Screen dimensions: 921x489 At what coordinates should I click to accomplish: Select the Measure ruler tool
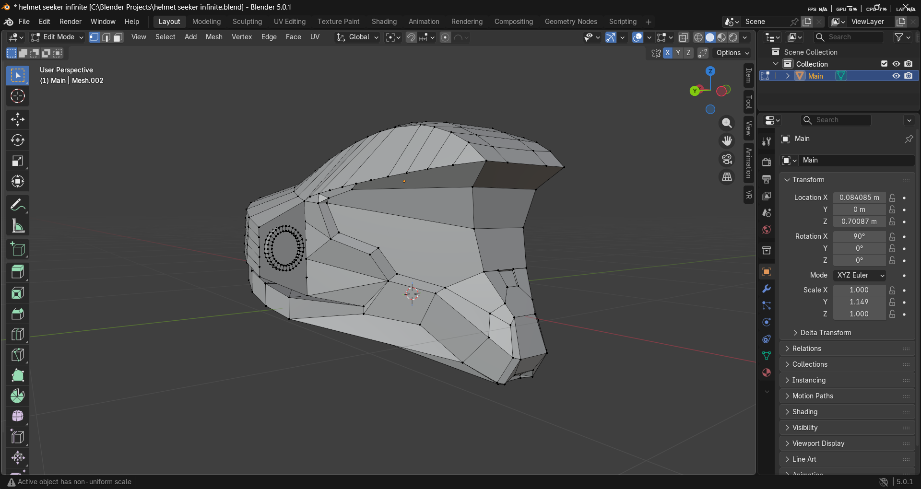(x=18, y=226)
